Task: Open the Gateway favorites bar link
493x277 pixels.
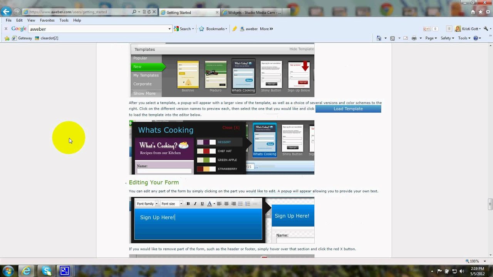Action: click(x=22, y=38)
